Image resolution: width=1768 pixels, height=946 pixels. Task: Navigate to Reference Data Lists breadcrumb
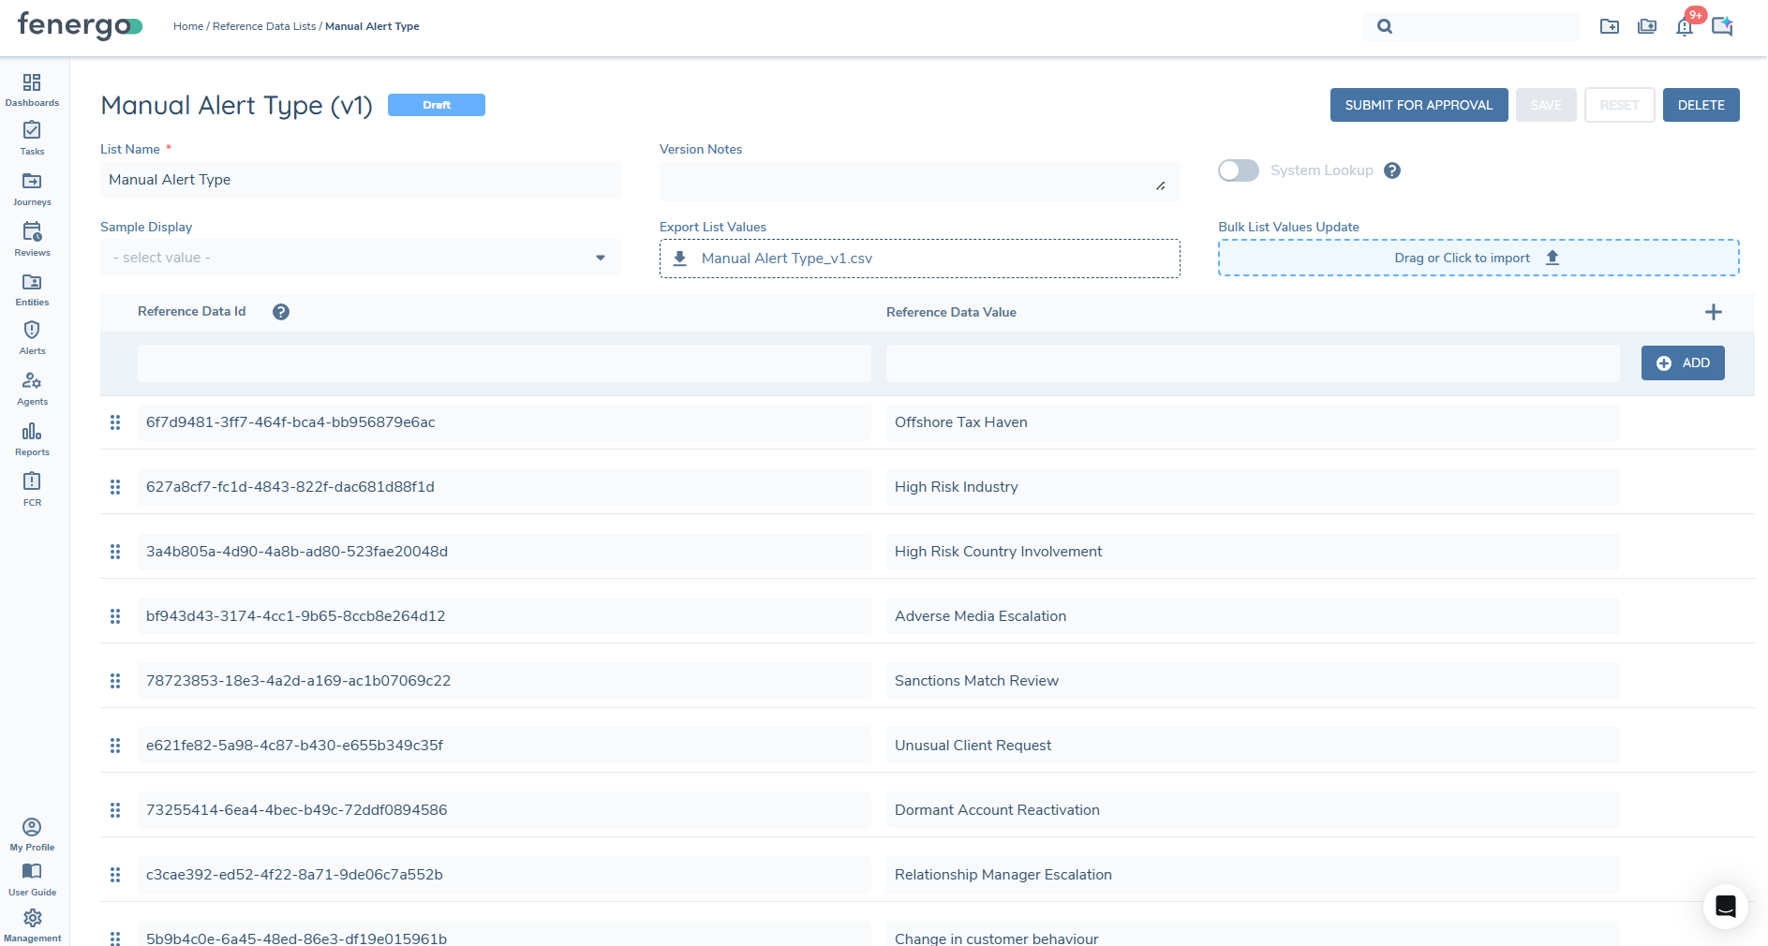pyautogui.click(x=264, y=26)
